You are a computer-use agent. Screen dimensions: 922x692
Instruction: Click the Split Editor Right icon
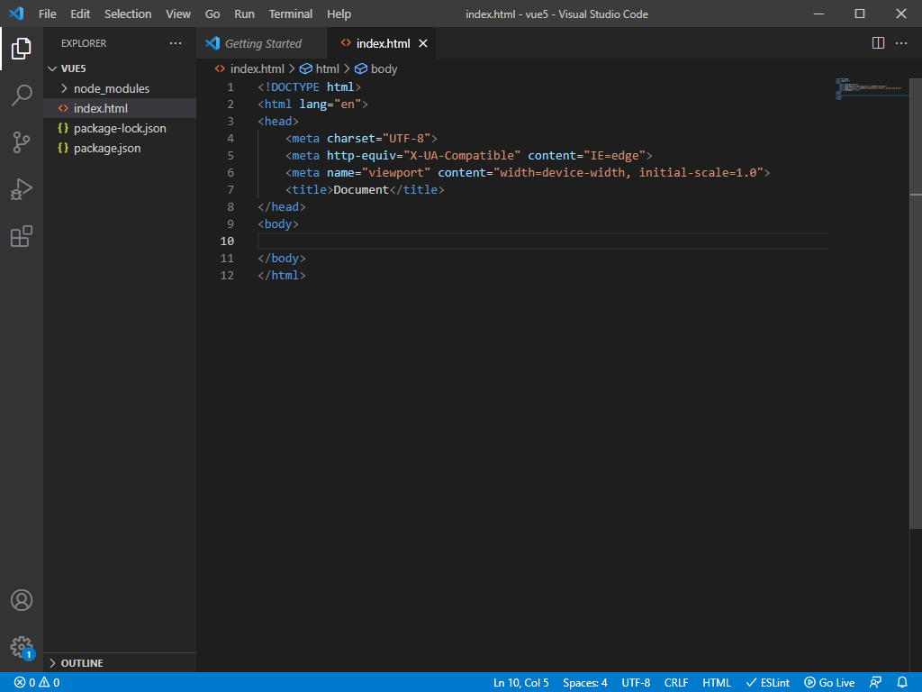click(x=878, y=43)
